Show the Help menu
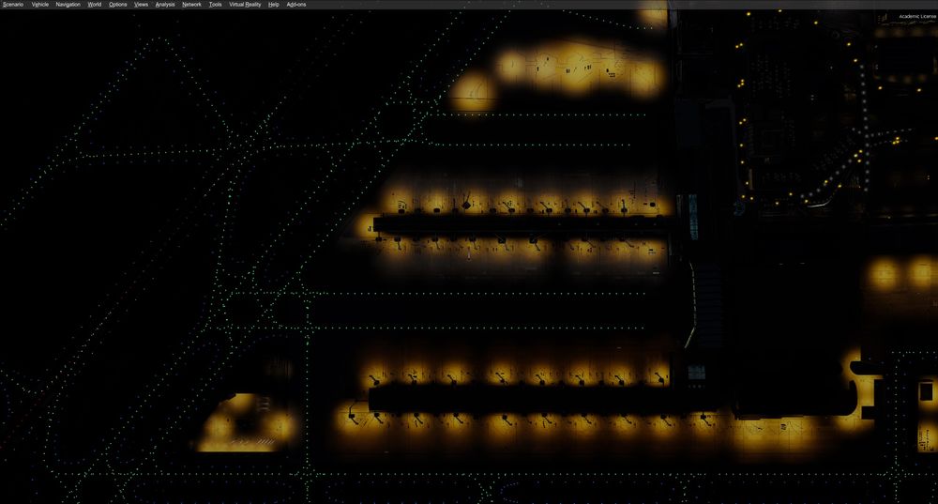 [x=274, y=5]
